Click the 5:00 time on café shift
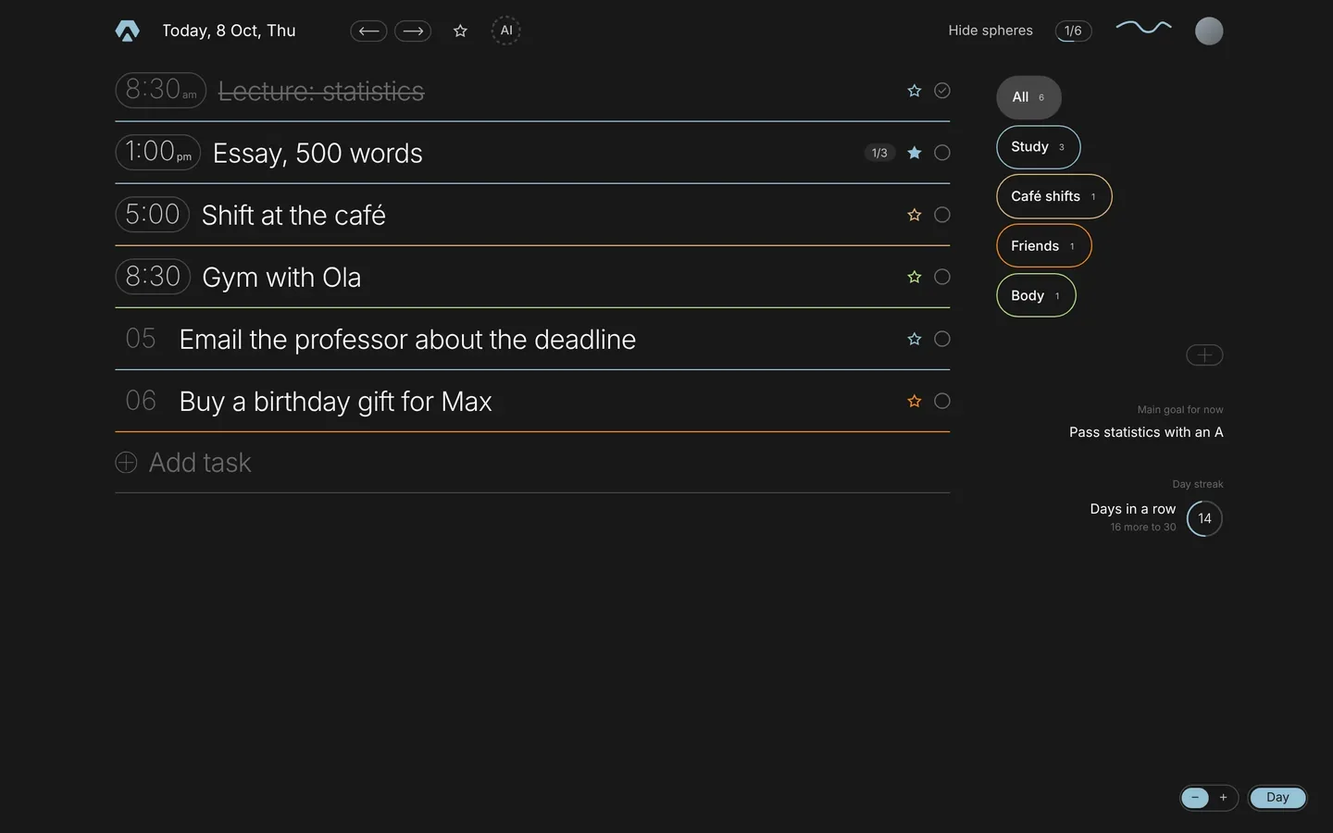 tap(153, 214)
